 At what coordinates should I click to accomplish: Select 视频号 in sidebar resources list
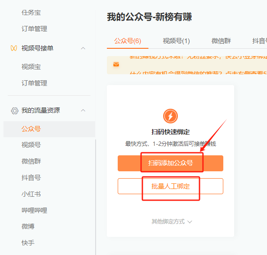pyautogui.click(x=31, y=145)
